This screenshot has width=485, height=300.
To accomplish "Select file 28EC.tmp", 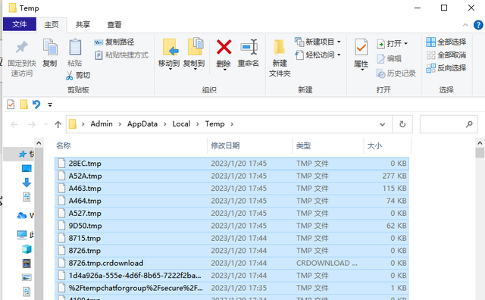I will 232,164.
